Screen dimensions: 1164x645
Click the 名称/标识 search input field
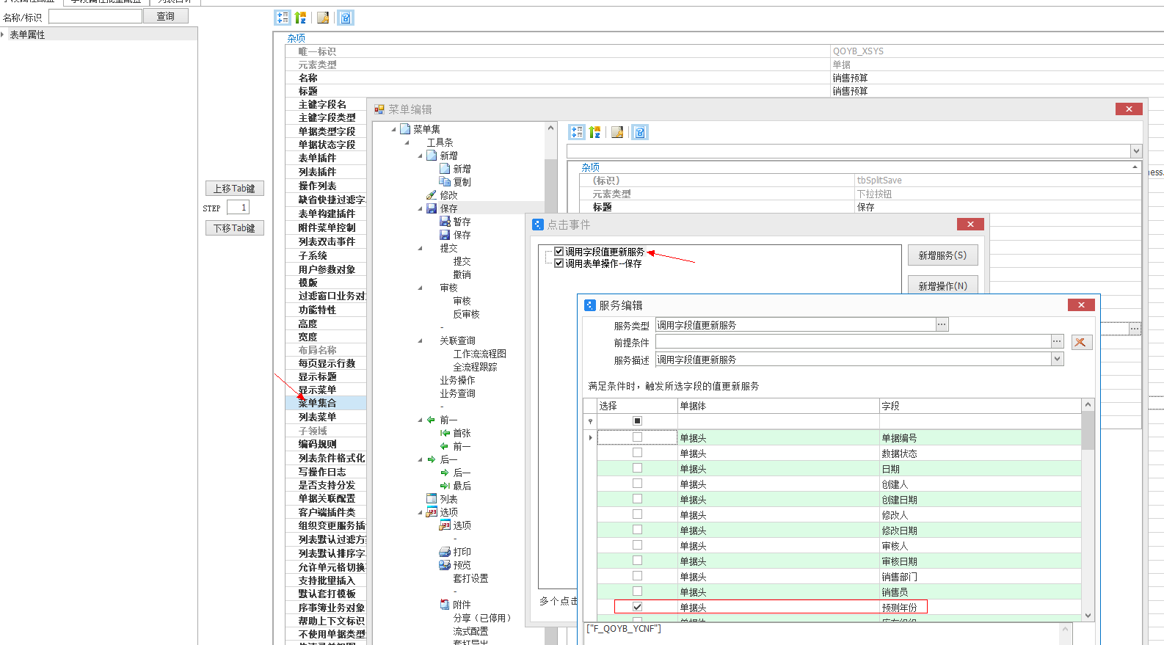tap(95, 16)
